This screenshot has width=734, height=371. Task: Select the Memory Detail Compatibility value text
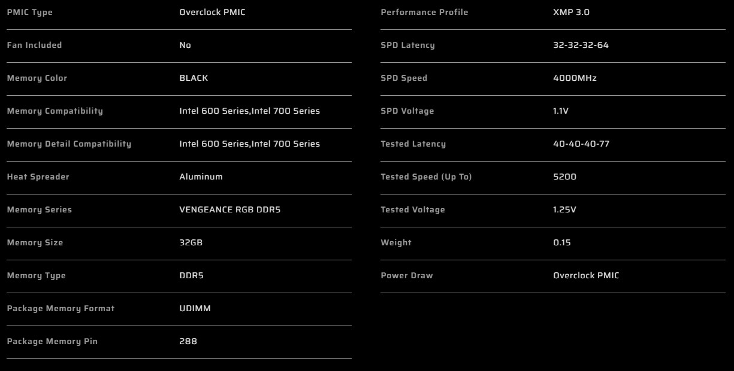coord(249,144)
